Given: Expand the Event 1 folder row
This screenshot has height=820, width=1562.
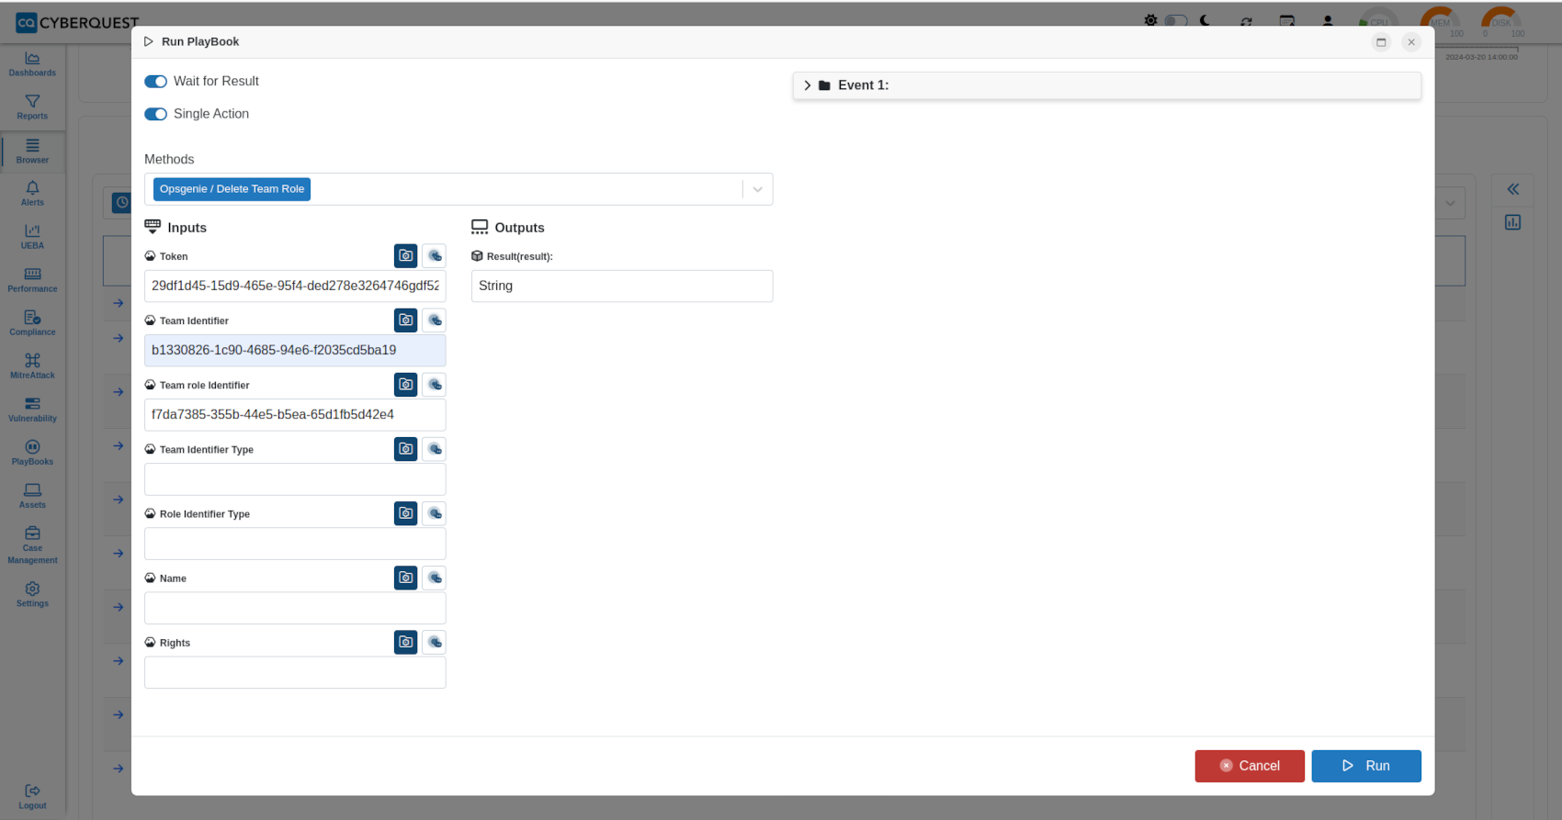Looking at the screenshot, I should 1106,85.
